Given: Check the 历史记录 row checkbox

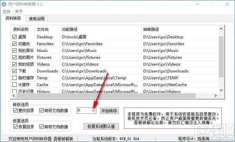Looking at the screenshot, I should 14,91.
